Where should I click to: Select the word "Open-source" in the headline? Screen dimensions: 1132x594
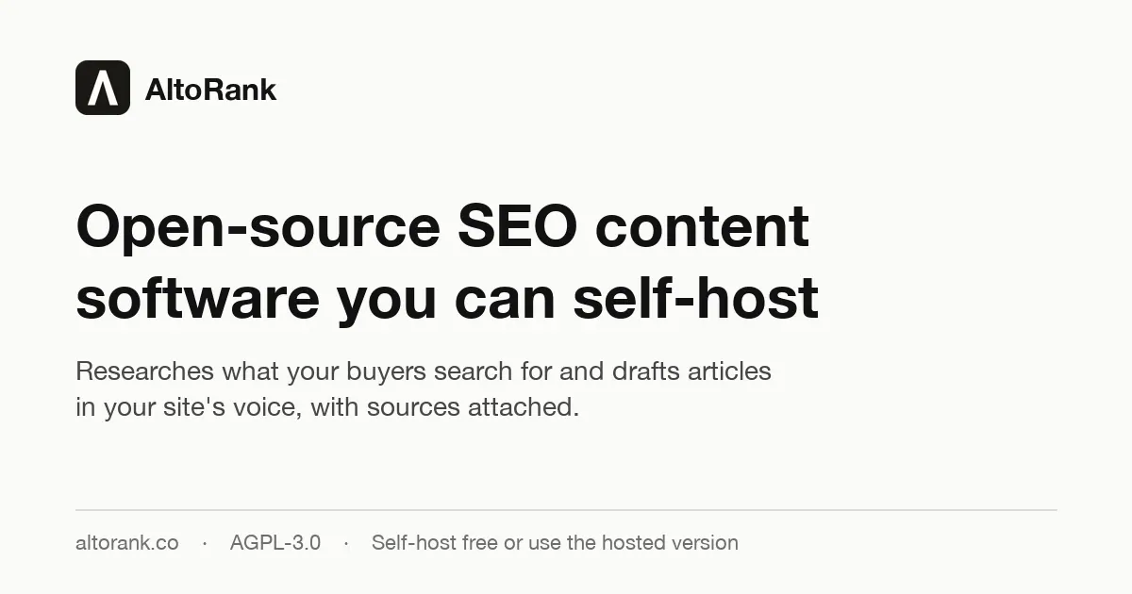click(x=258, y=227)
